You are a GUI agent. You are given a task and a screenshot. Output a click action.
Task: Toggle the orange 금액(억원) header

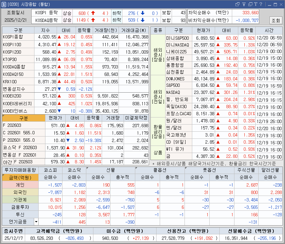coord(20,177)
